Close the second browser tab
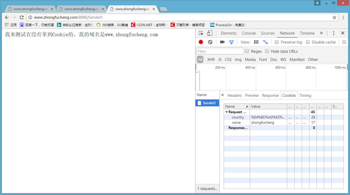350x195 pixels. (x=103, y=9)
